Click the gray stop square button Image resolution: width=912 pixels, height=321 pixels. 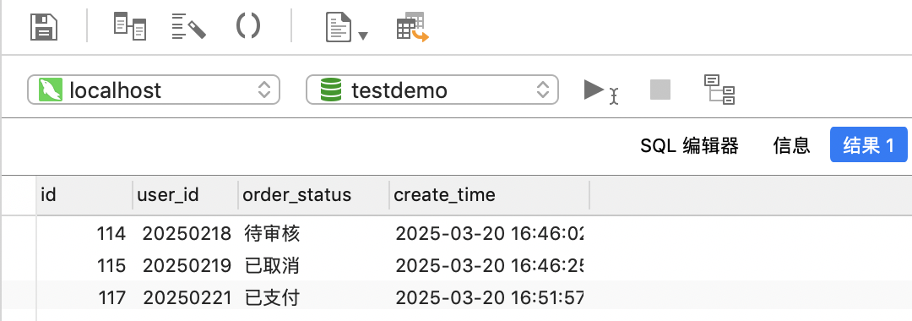click(x=660, y=90)
